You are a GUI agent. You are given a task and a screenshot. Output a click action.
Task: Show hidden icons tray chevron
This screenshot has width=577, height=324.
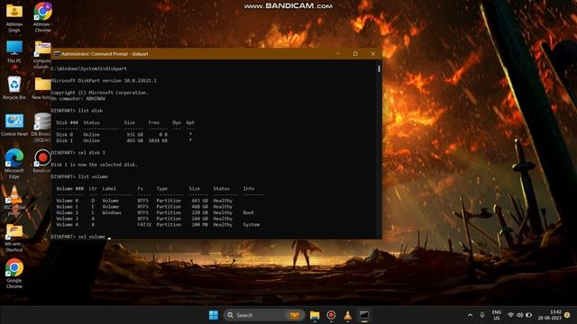click(471, 315)
